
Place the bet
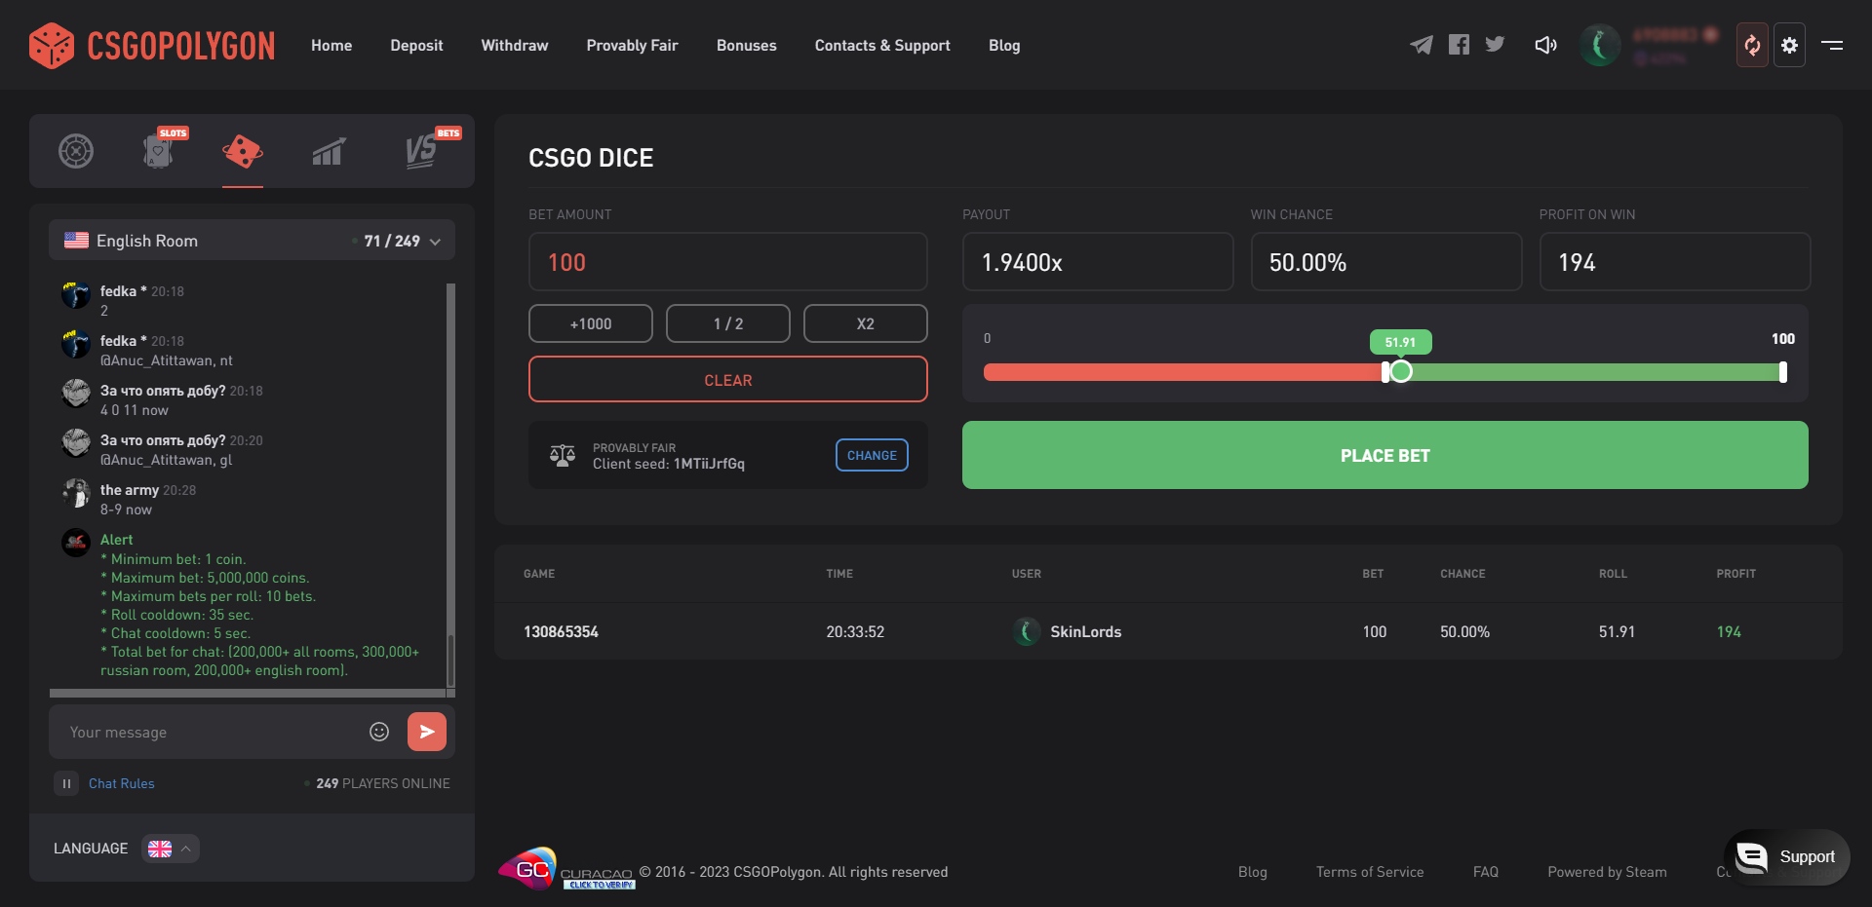tap(1385, 455)
